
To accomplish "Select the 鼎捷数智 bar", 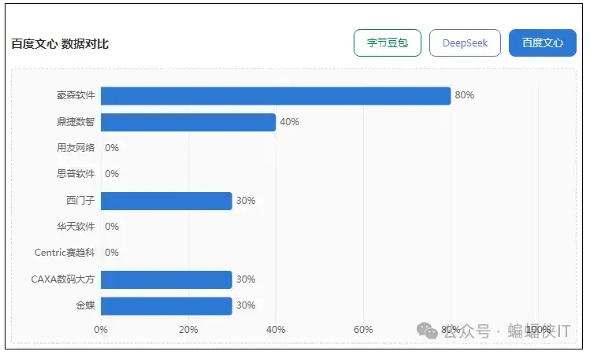I will coord(187,122).
